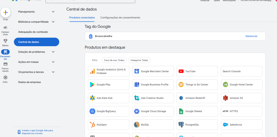Click the Google Merchant Center icon
This screenshot has height=137, width=277.
[137, 71]
